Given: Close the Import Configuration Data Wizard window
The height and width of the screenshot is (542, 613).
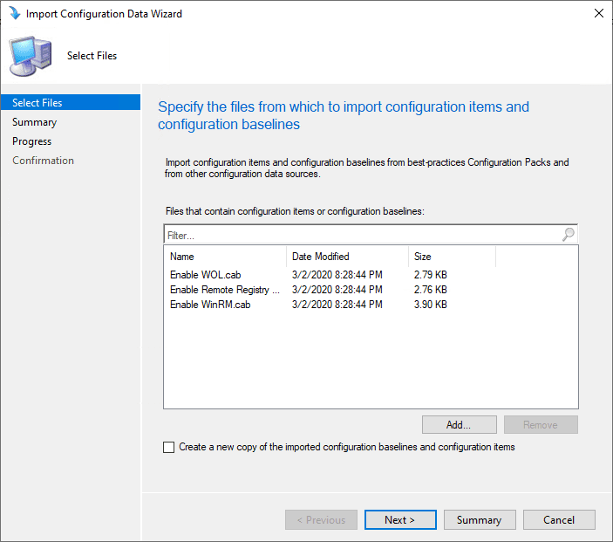Looking at the screenshot, I should pos(598,13).
